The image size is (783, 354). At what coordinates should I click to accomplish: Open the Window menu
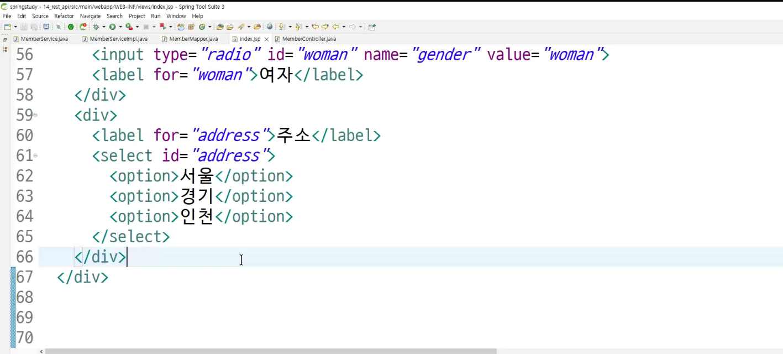pos(176,16)
